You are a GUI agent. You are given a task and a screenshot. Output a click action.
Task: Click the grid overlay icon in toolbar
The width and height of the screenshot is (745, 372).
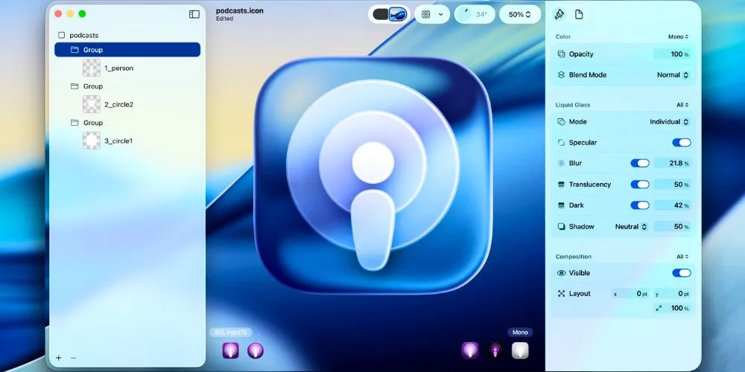tap(425, 14)
